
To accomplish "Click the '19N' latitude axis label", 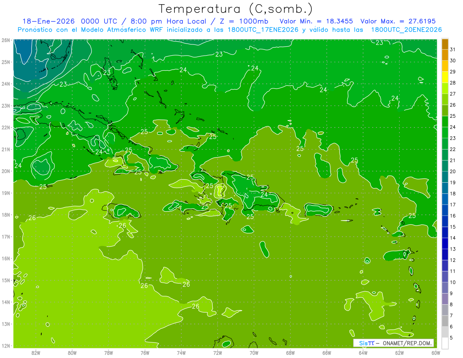I will pyautogui.click(x=6, y=193).
